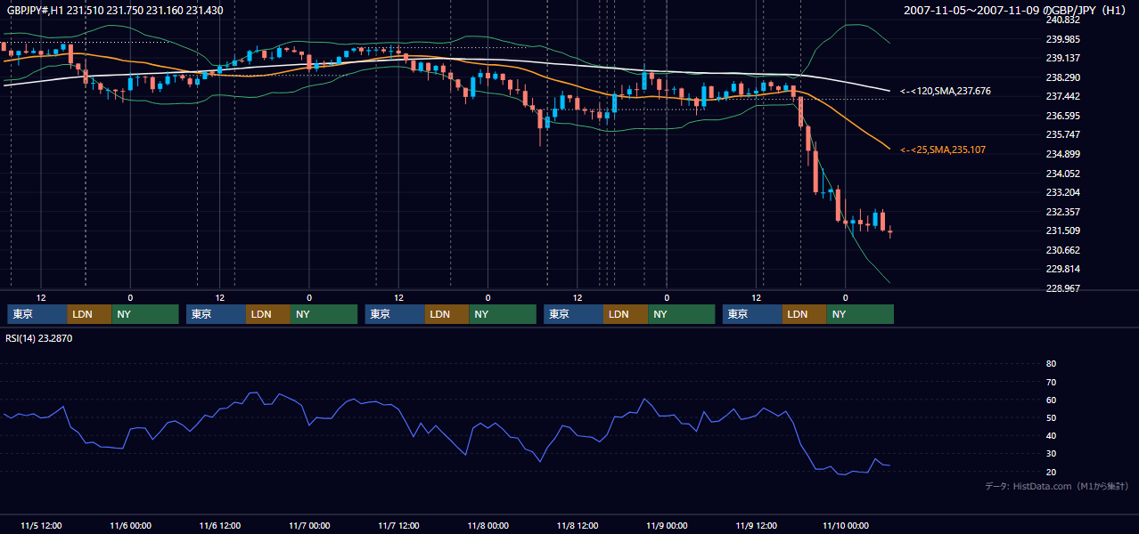The width and height of the screenshot is (1139, 534).
Task: Click RSI axis level 30
Action: click(x=1051, y=454)
